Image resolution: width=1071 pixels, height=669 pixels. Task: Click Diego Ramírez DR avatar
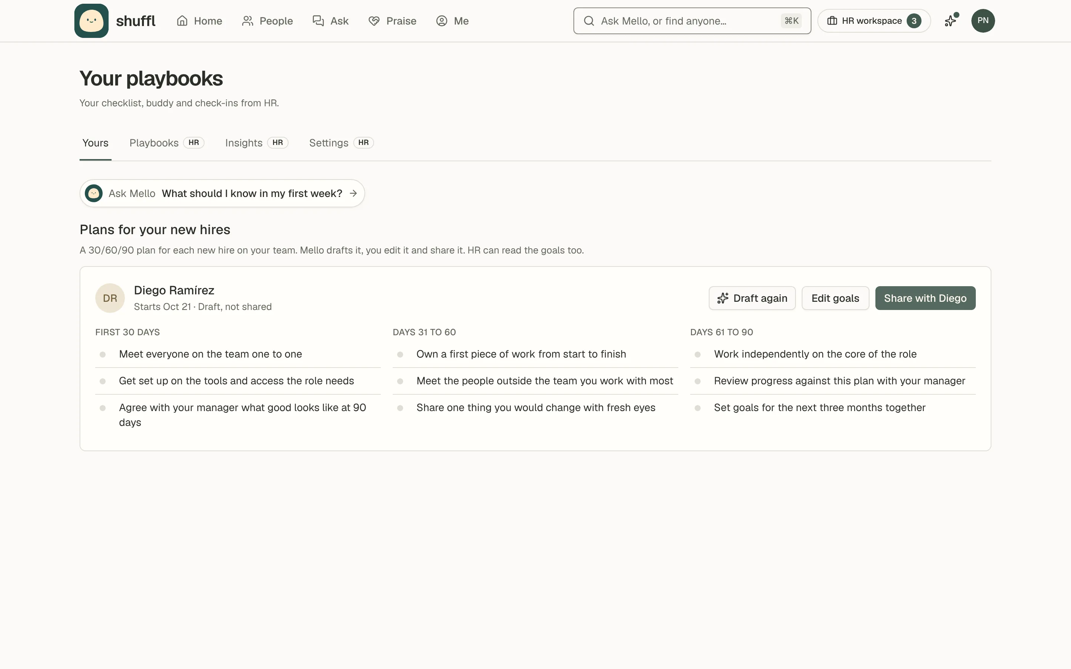(110, 298)
